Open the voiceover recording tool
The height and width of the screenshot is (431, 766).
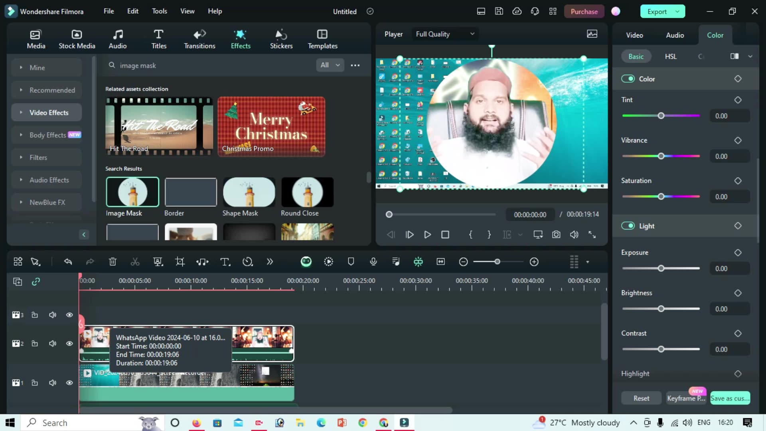[x=373, y=261]
